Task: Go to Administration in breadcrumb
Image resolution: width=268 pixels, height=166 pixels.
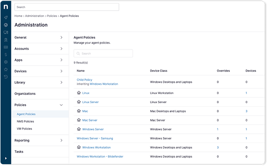Action: coord(34,16)
